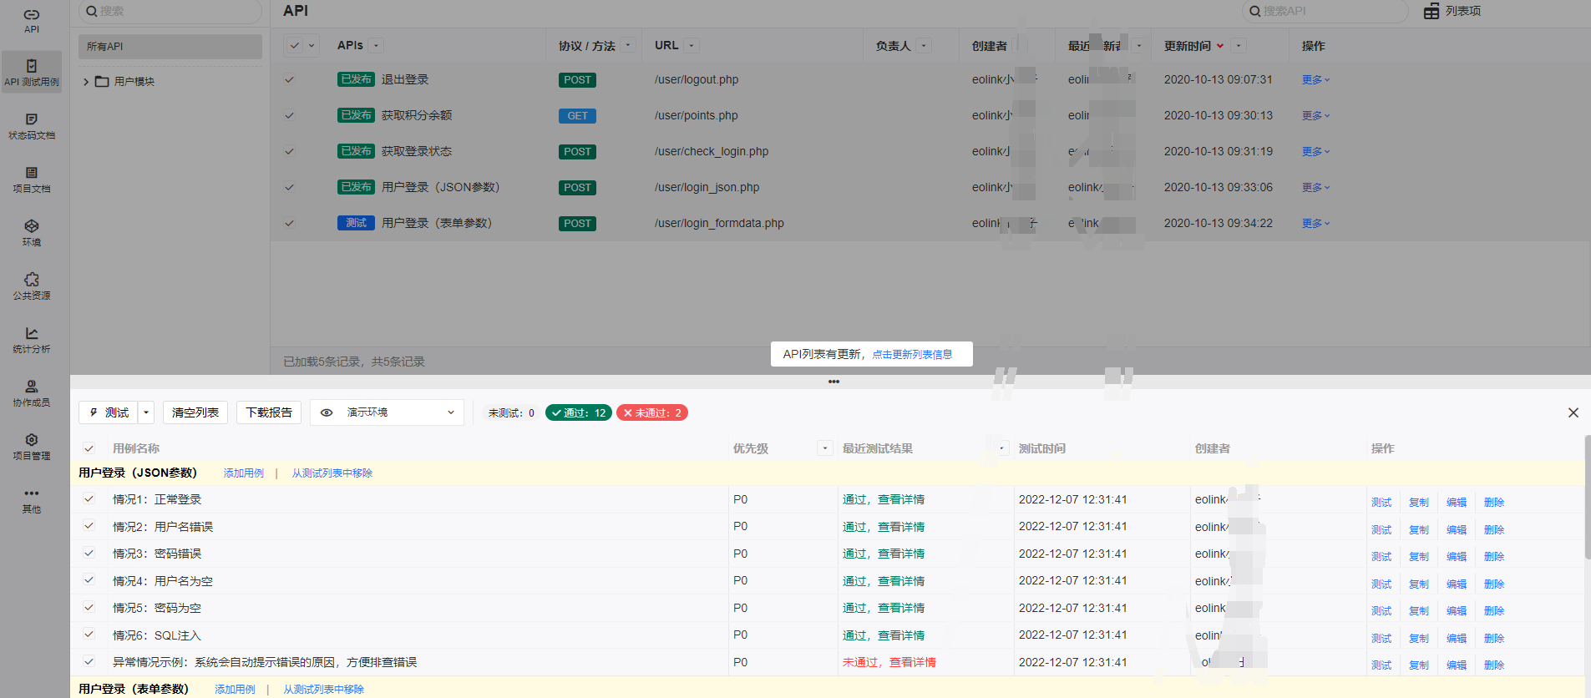
Task: Toggle checkbox for 情况6：SQL注入 test case
Action: coord(89,635)
